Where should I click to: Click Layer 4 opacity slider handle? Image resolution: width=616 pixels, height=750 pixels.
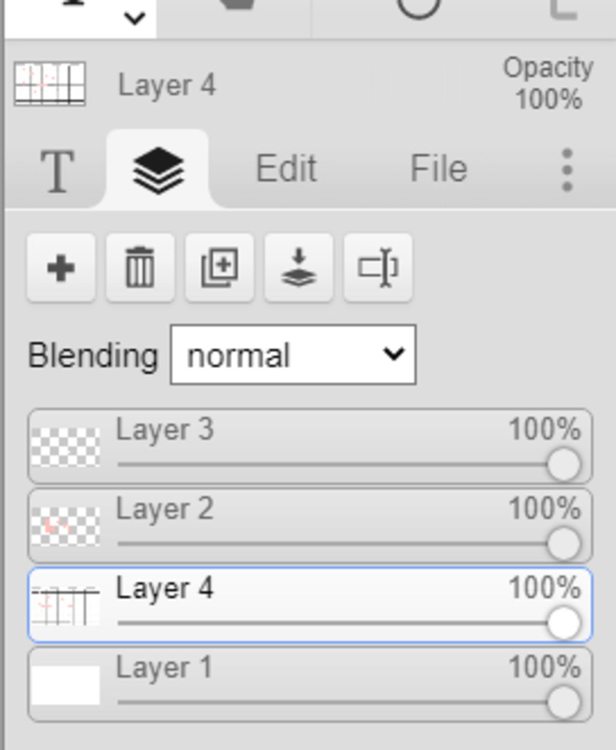[x=564, y=623]
